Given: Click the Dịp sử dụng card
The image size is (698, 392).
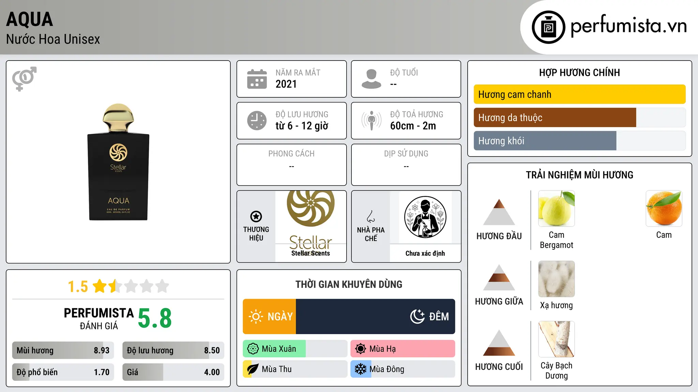Looking at the screenshot, I should tap(406, 165).
